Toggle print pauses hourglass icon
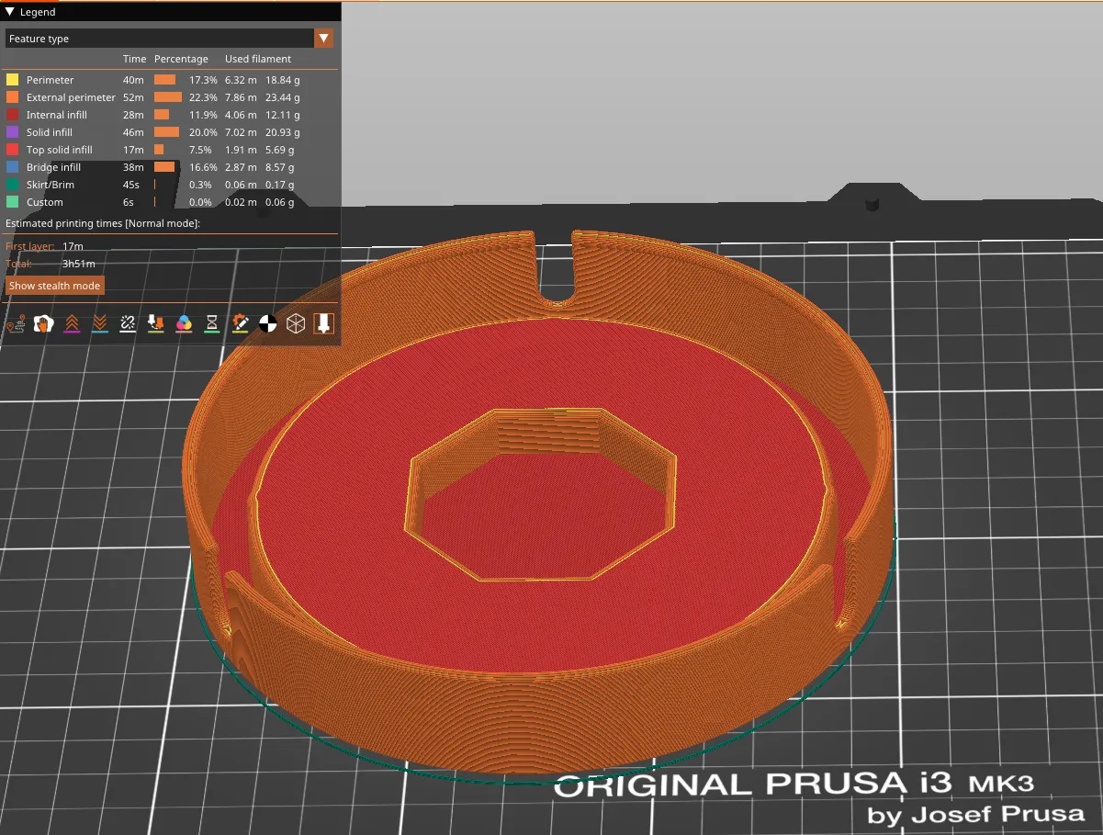The image size is (1103, 835). (212, 323)
